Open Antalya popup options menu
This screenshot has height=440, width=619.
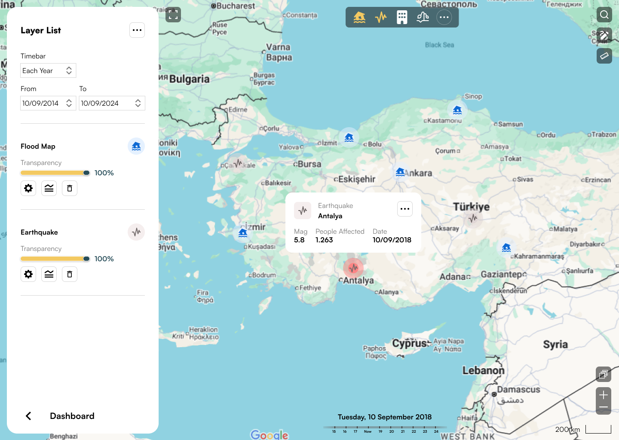pyautogui.click(x=405, y=209)
